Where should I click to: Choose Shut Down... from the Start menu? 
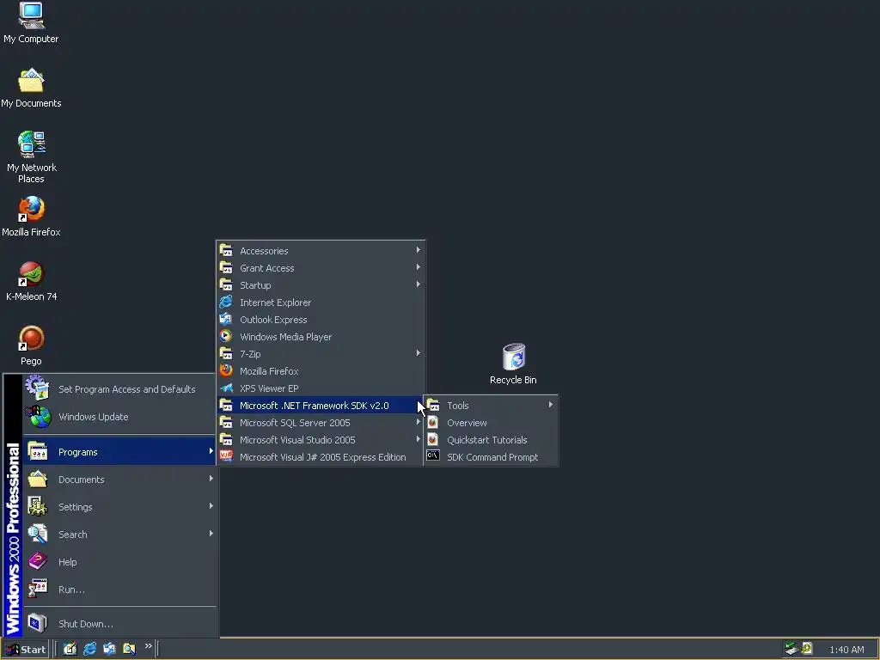click(119, 624)
